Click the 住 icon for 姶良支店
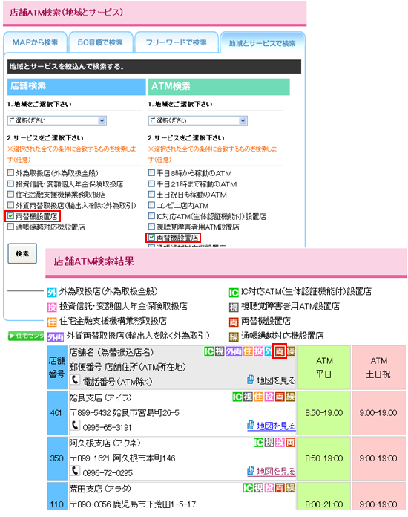The image size is (408, 517). pos(258,397)
